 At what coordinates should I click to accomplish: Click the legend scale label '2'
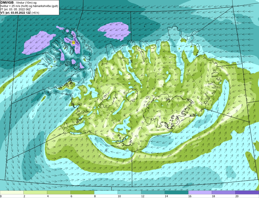(24, 196)
